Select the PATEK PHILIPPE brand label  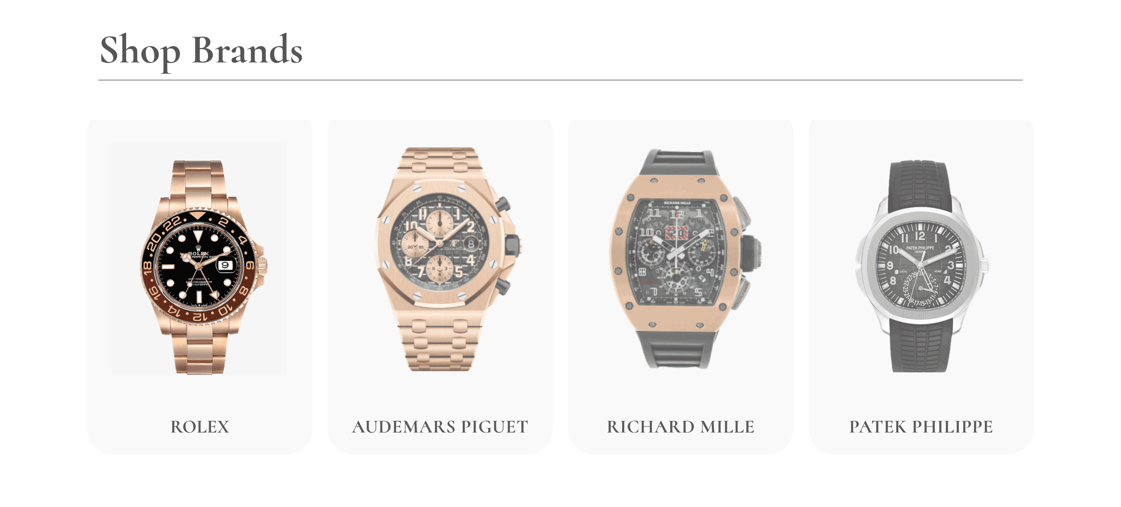(921, 427)
